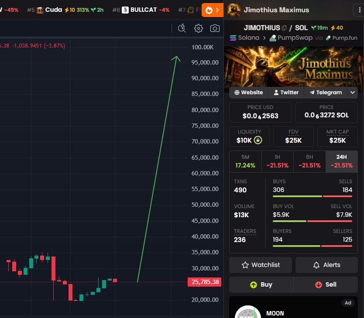The width and height of the screenshot is (364, 318).
Task: Click the SELLS count 184
Action: tap(347, 190)
